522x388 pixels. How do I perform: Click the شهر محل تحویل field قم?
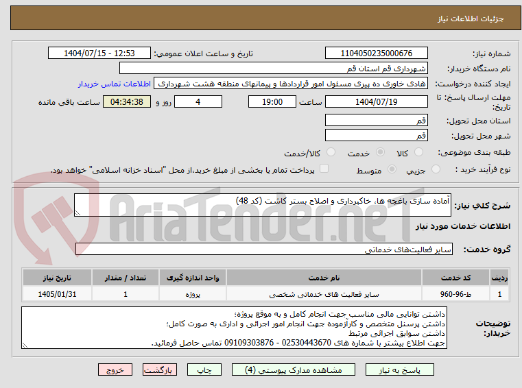pos(376,135)
